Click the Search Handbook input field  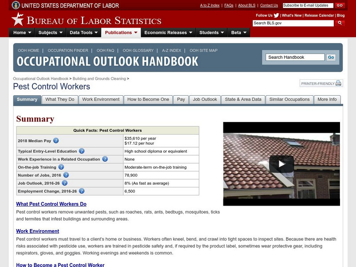click(x=295, y=57)
